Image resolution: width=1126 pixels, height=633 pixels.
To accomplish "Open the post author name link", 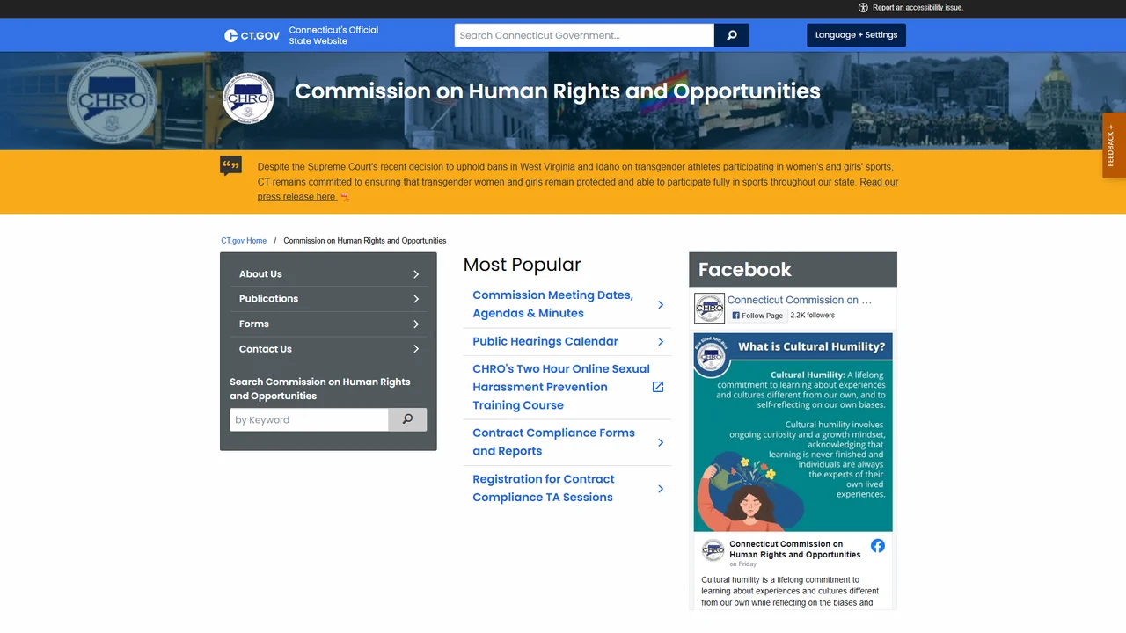I will click(795, 549).
